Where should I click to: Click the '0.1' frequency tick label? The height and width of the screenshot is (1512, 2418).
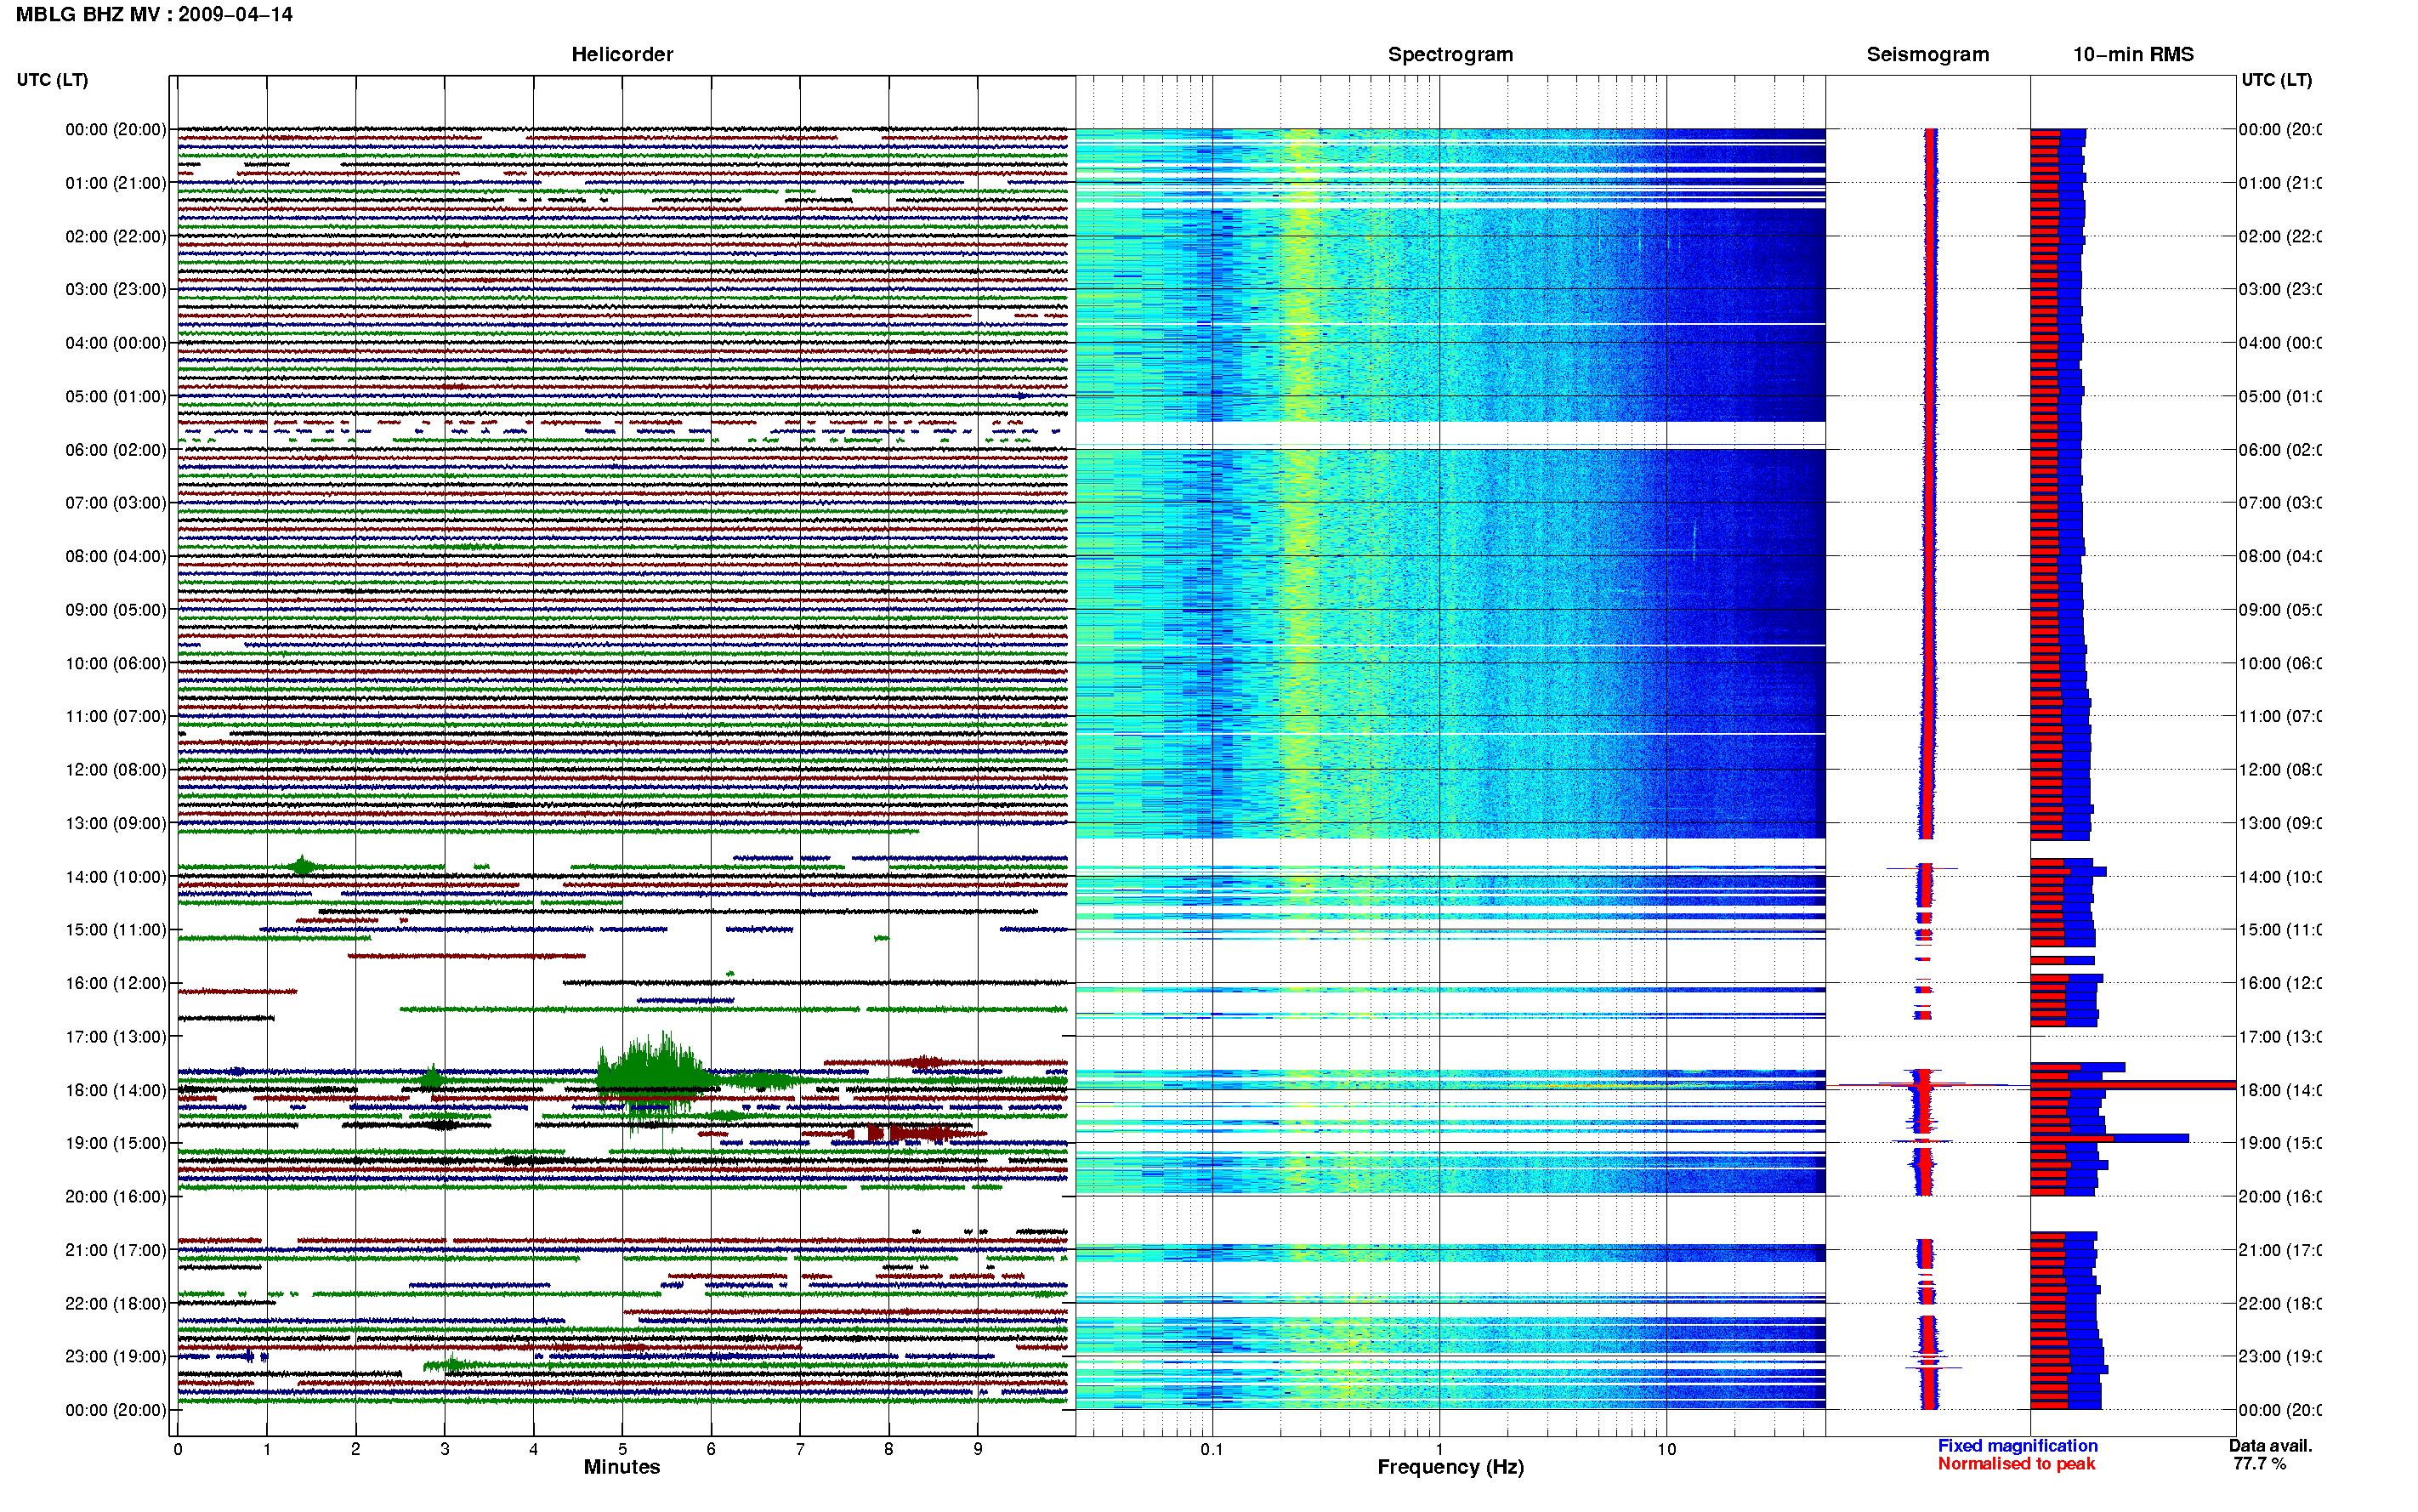point(1212,1449)
